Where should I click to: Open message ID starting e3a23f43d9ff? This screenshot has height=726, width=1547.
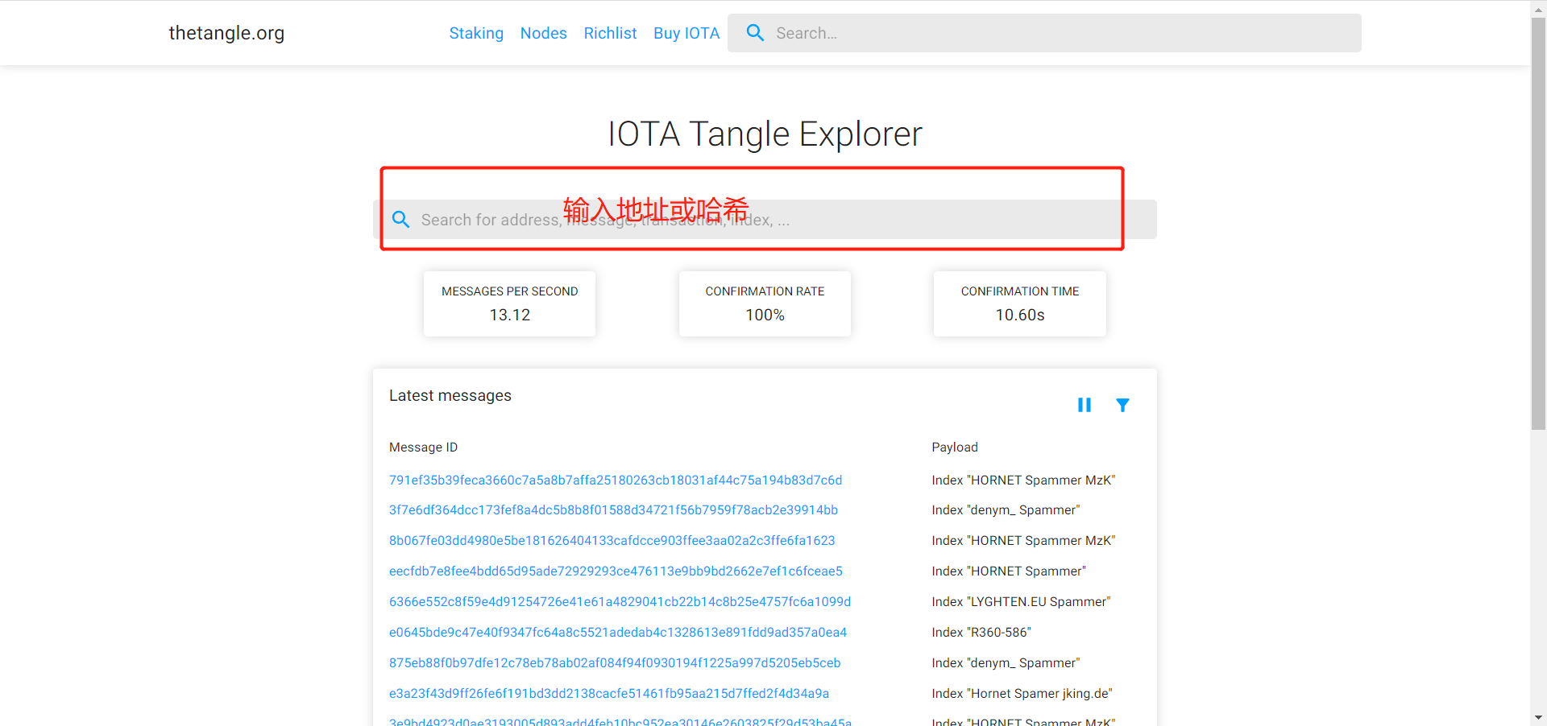pos(609,694)
